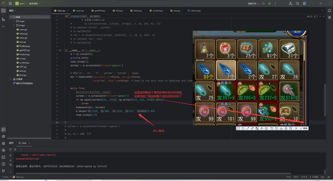Screen dimensions: 333x181
Task: Open hsvtool.py in the project tree
Action: 23,54
